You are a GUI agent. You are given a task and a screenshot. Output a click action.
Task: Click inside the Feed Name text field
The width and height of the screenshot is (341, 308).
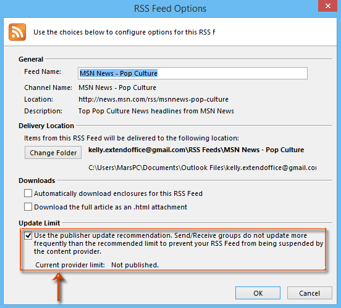click(193, 73)
